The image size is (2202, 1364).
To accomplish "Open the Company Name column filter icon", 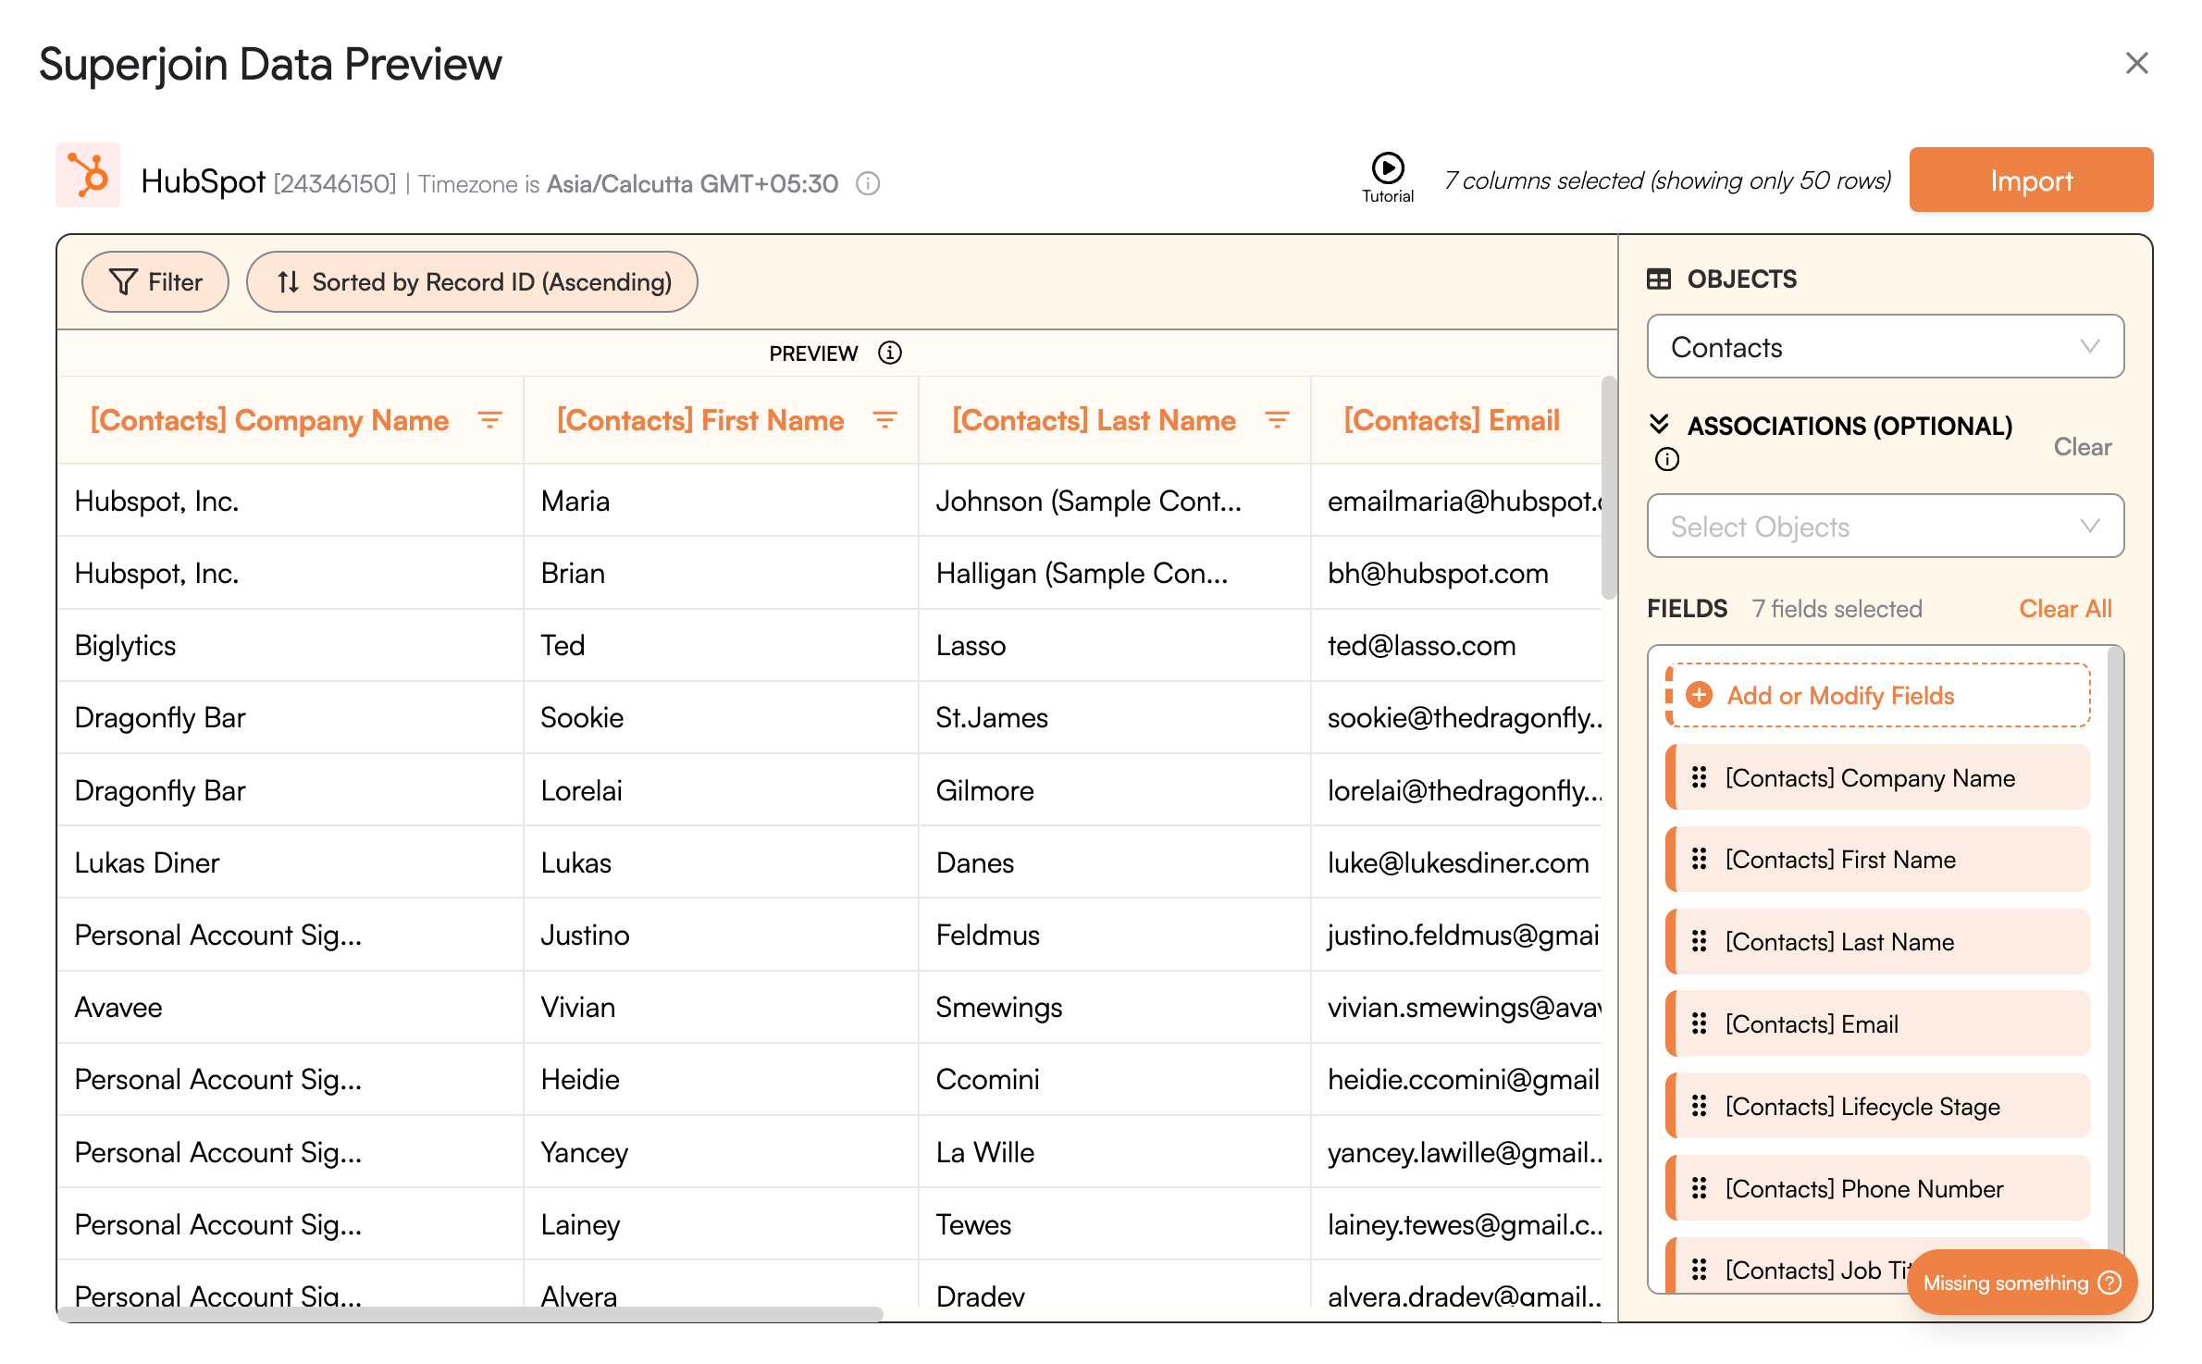I will click(489, 420).
